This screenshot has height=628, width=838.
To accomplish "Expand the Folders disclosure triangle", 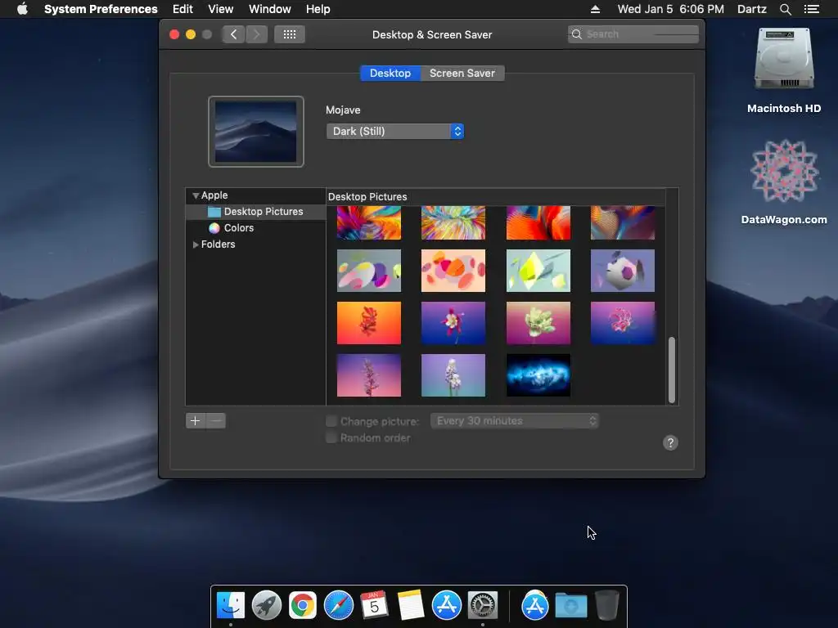I will point(196,244).
